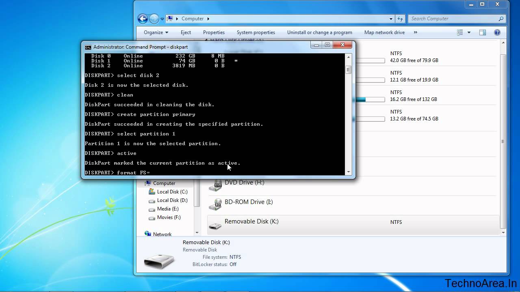Viewport: 520px width, 292px height.
Task: Minimize the Command Prompt window
Action: point(316,45)
